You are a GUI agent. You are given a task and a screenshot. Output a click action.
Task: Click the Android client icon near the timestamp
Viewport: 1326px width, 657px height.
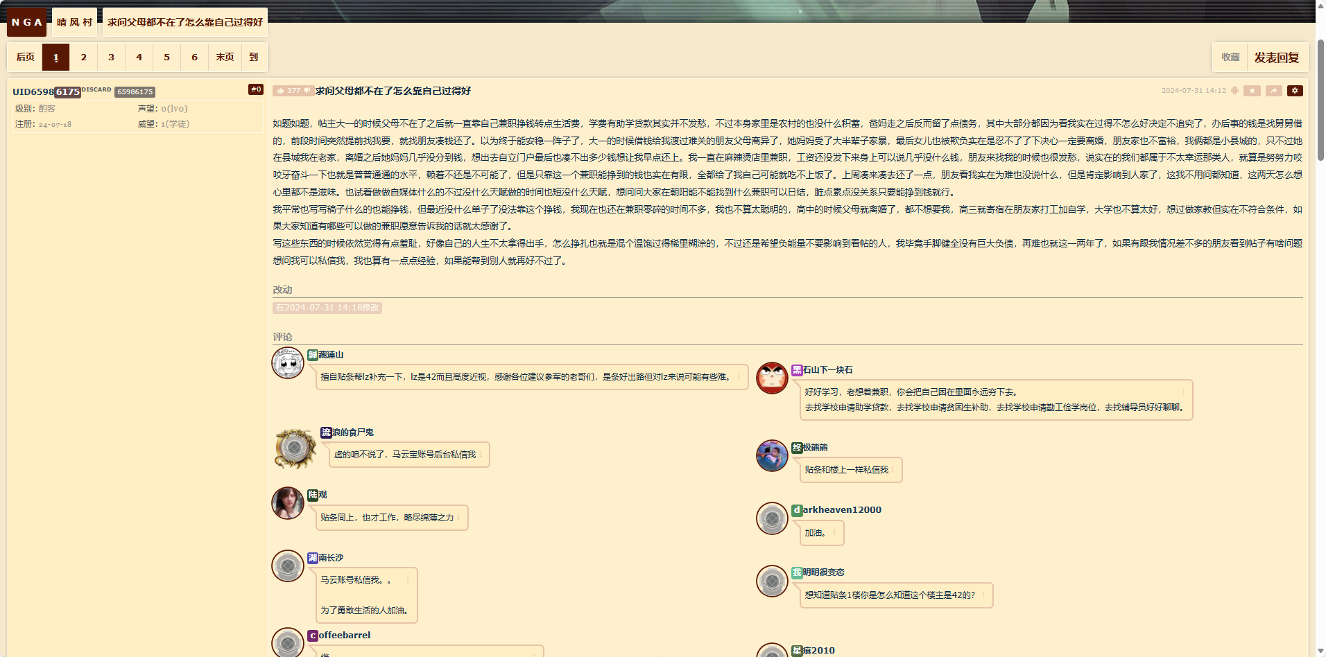(1234, 91)
